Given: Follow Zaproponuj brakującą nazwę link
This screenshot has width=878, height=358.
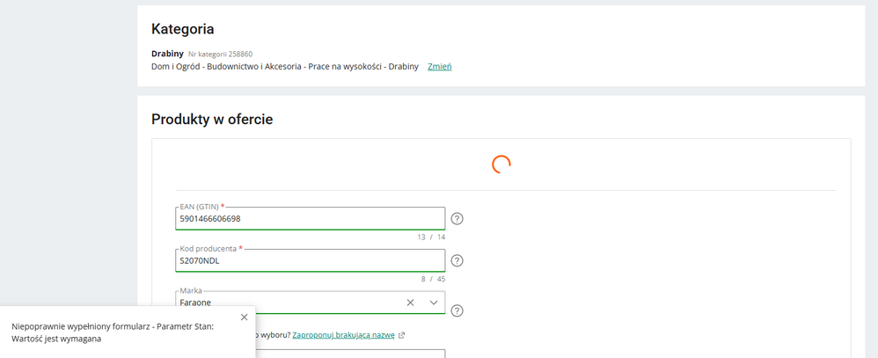Looking at the screenshot, I should tap(343, 335).
